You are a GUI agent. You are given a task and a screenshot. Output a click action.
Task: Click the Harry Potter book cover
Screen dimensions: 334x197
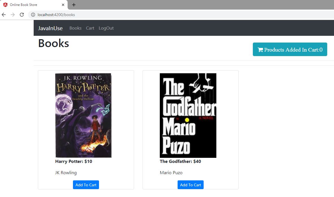83,116
